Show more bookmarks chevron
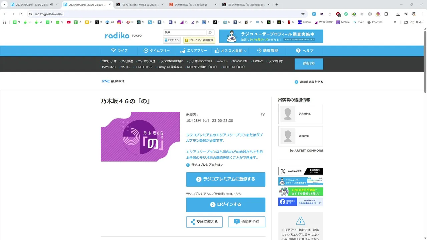Viewport: 427px width, 240px height. click(x=395, y=22)
